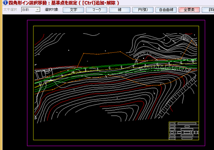The width and height of the screenshot is (214, 150).
Task: Select the マーク target button
Action: 96,10
